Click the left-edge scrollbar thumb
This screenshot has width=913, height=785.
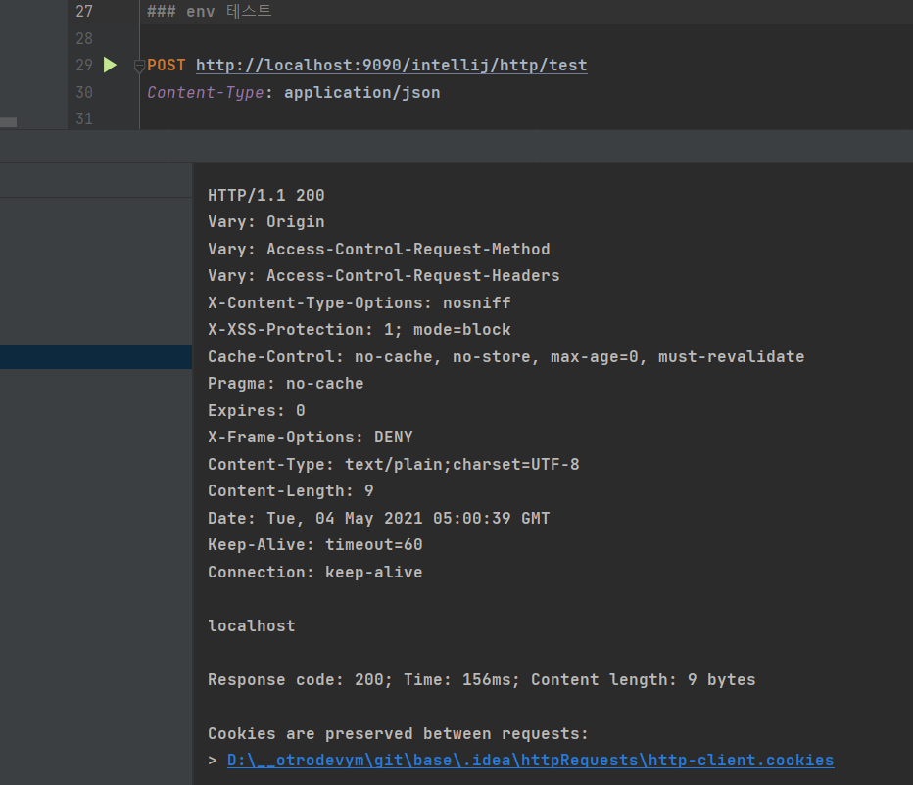point(8,122)
